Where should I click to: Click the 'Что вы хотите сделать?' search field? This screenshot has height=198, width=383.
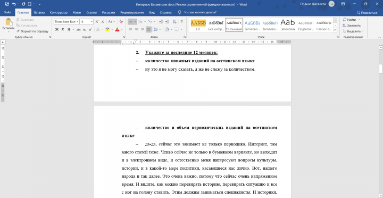(x=201, y=12)
